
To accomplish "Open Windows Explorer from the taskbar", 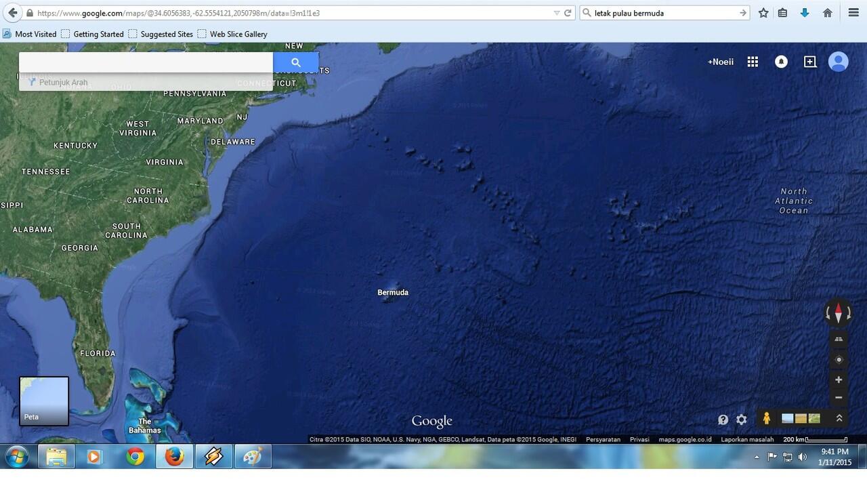I will [x=56, y=457].
